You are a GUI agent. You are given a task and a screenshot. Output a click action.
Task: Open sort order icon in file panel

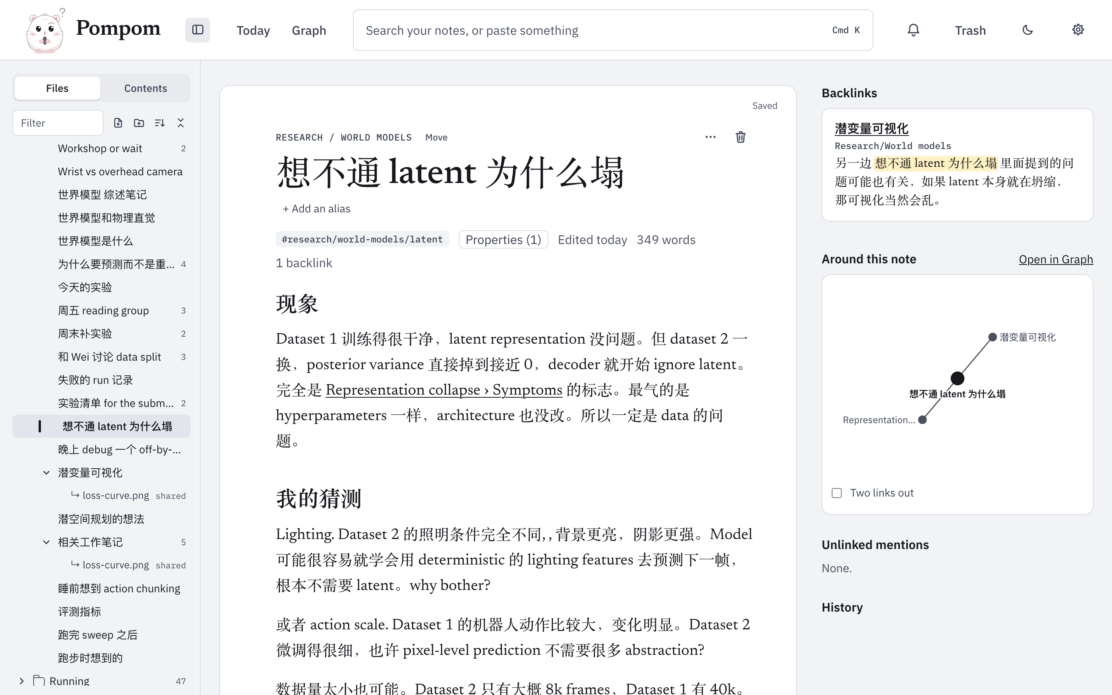coord(159,123)
